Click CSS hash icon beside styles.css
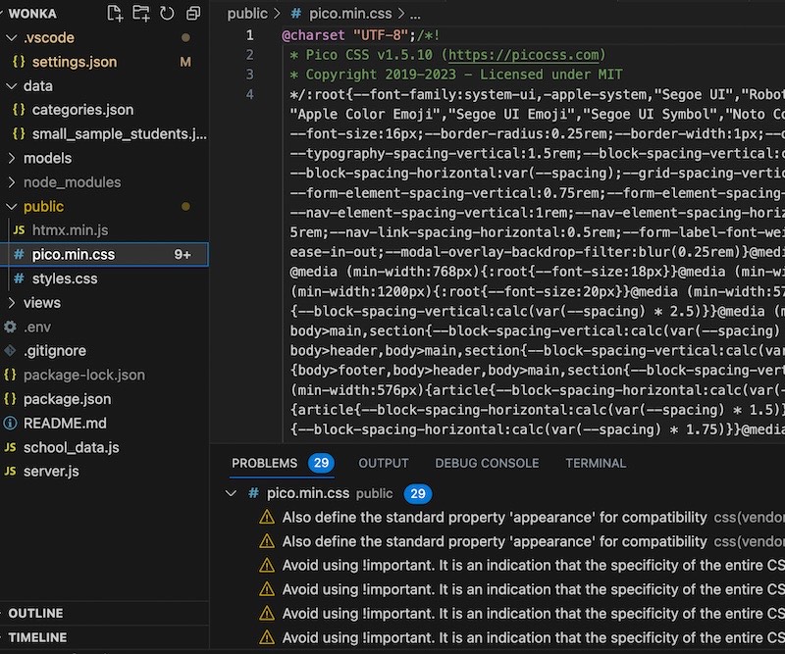The width and height of the screenshot is (785, 654). [x=19, y=278]
